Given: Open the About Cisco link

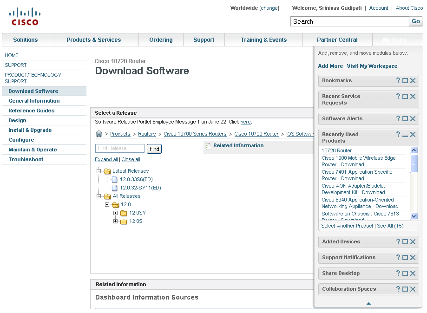Looking at the screenshot, I should pyautogui.click(x=409, y=8).
